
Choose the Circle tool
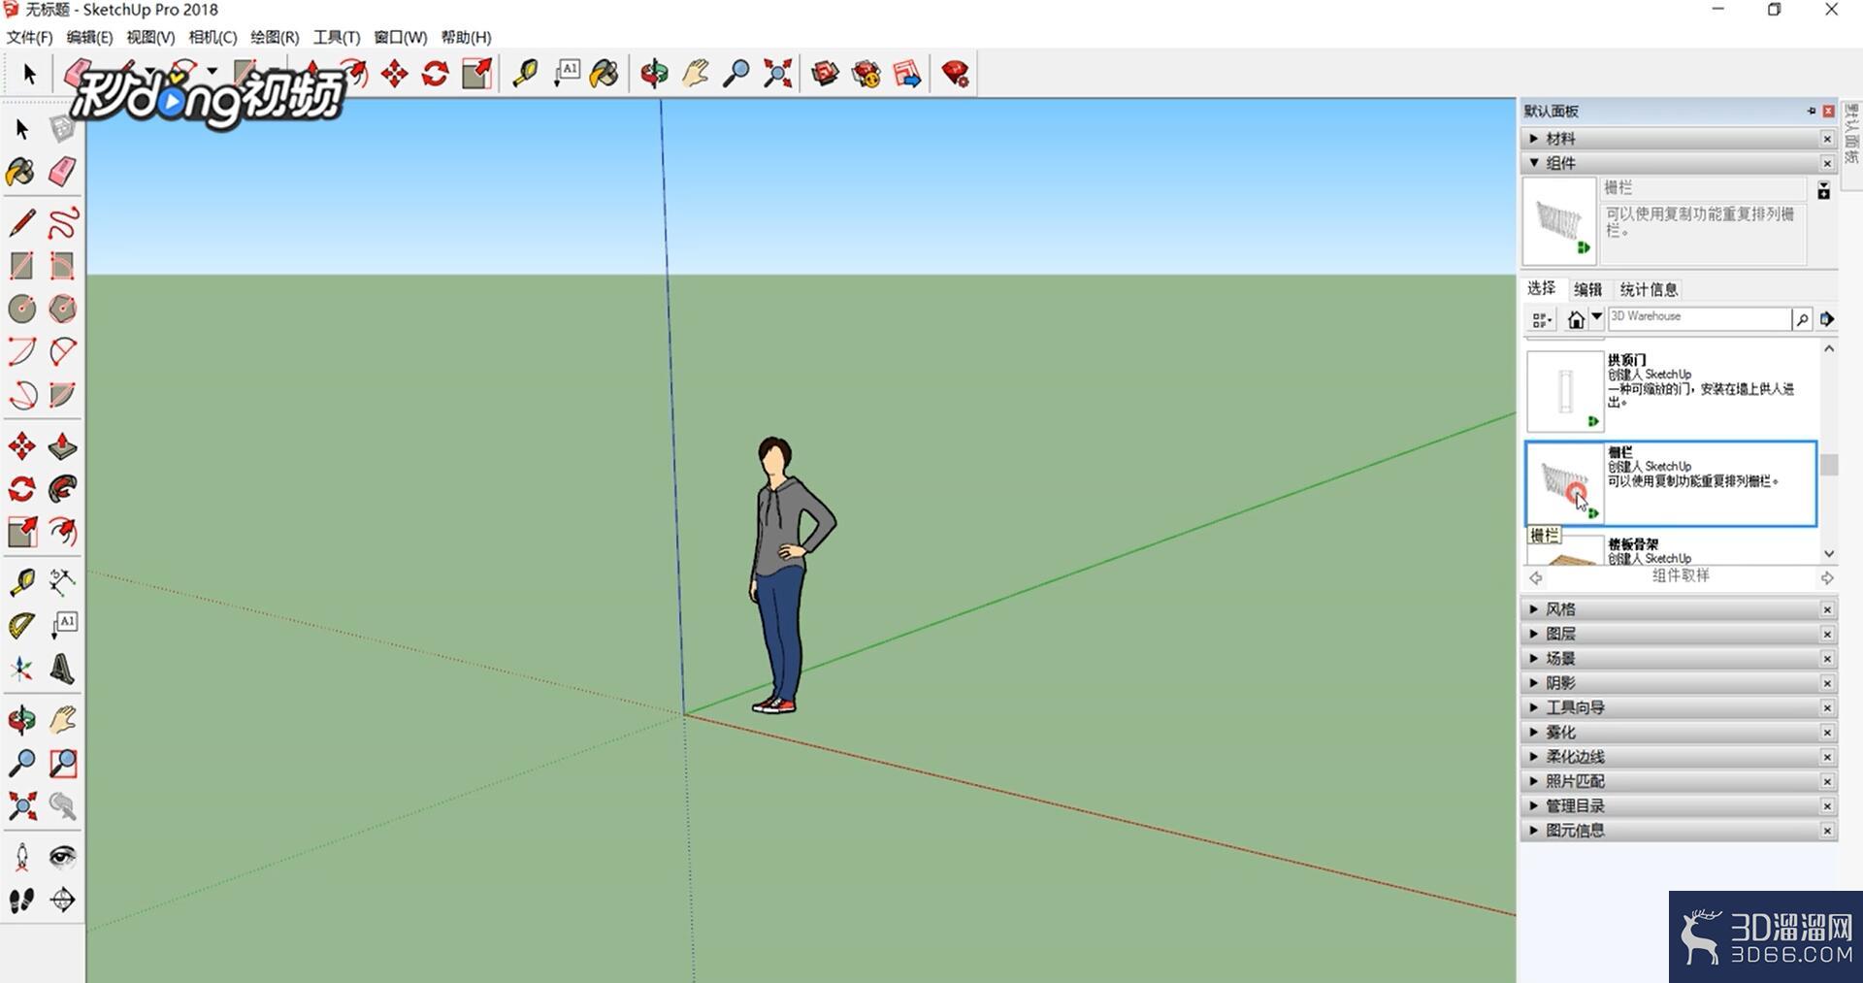tap(21, 309)
